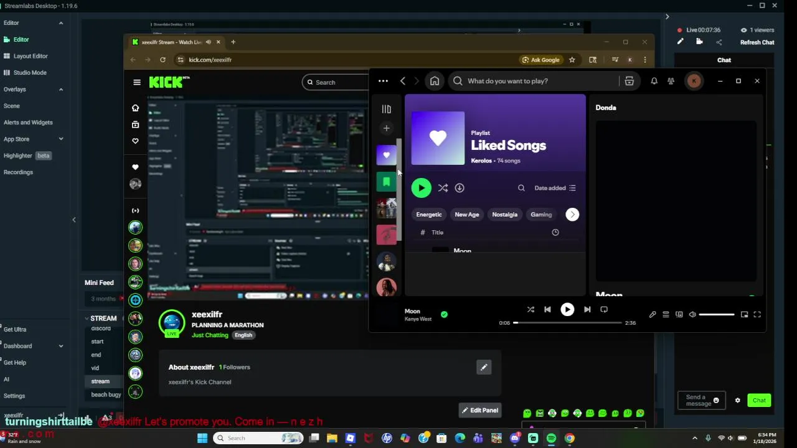Open Highlighter beta in Streamlabs
Screen dimensions: 797x448
(x=27, y=156)
